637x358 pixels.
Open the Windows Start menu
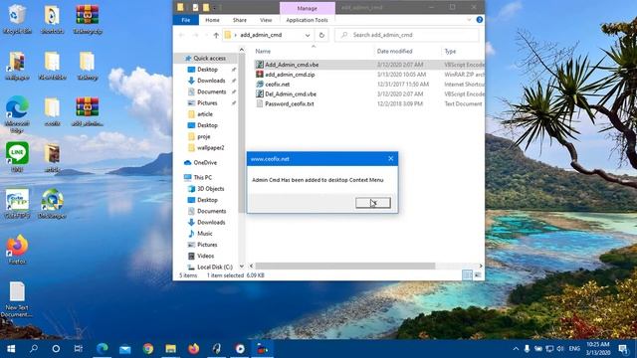[11, 349]
